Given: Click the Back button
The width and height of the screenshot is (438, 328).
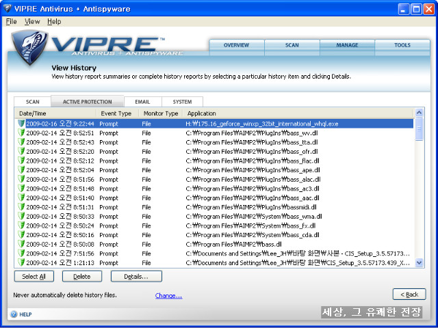Looking at the screenshot, I should 409,295.
